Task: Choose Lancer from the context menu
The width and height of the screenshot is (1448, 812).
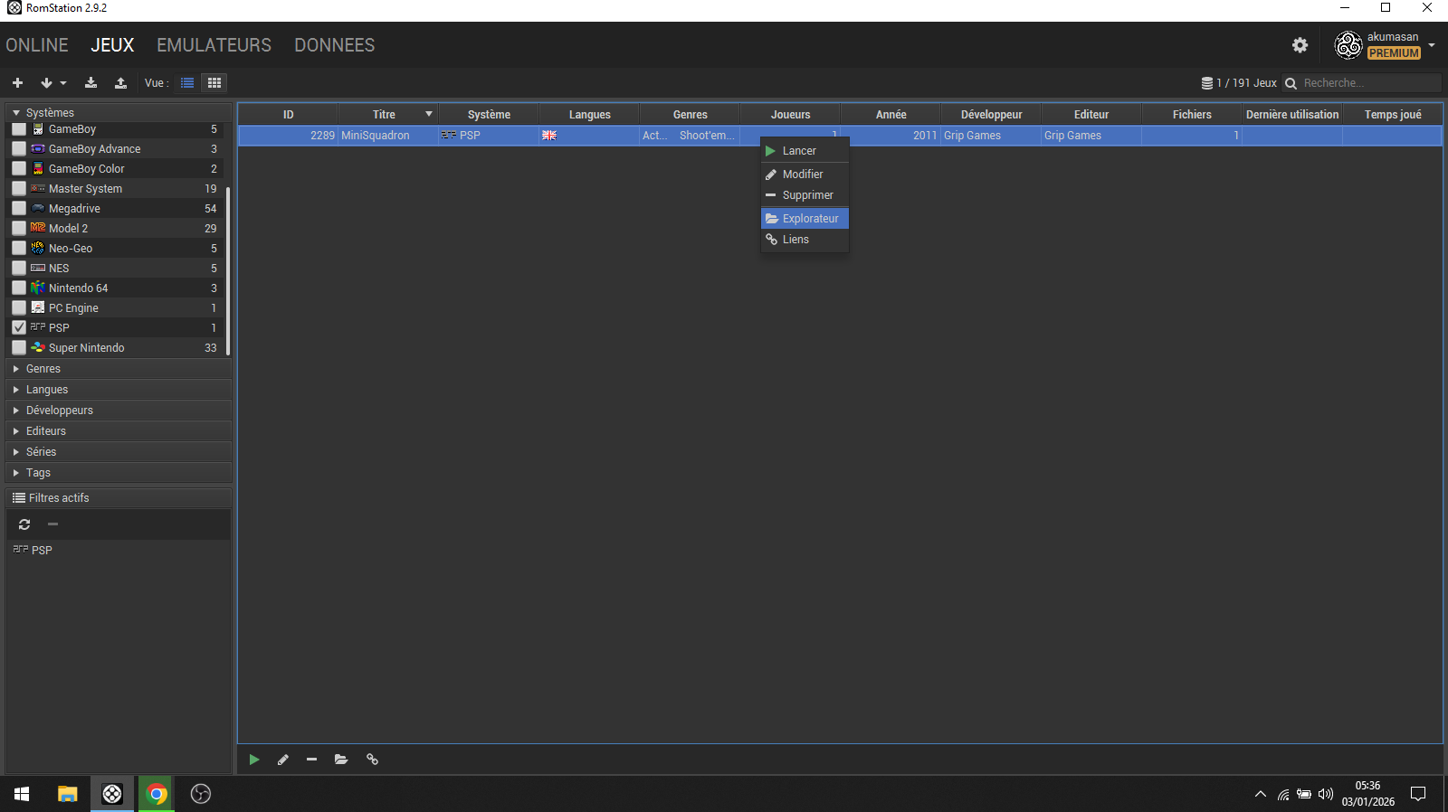Action: click(799, 151)
